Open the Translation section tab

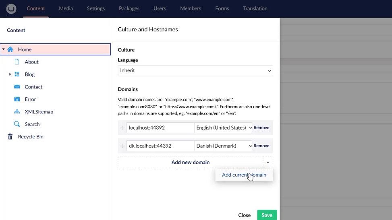tap(255, 8)
